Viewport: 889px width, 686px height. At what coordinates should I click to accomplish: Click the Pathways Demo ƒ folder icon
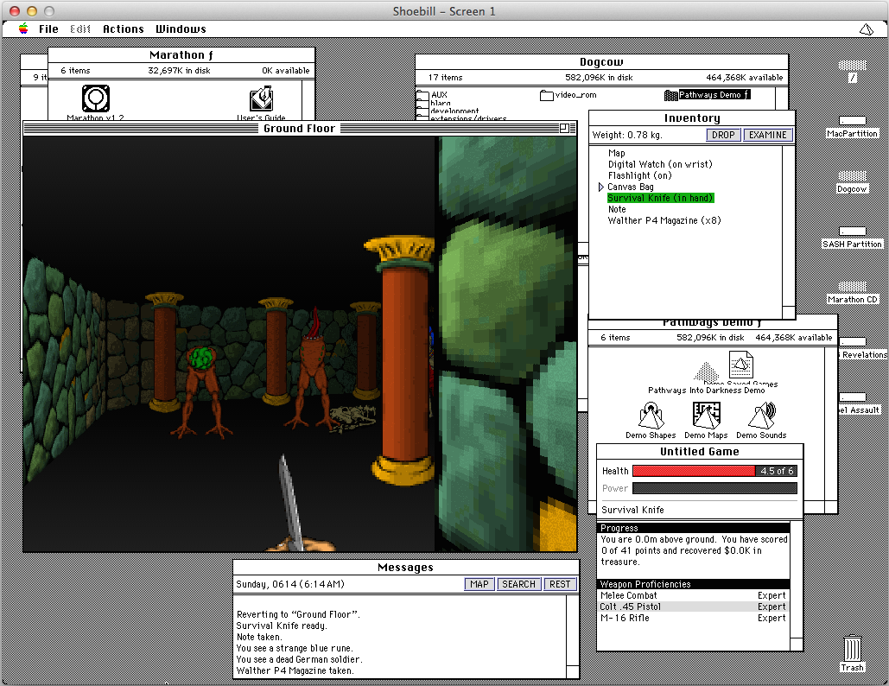[670, 95]
